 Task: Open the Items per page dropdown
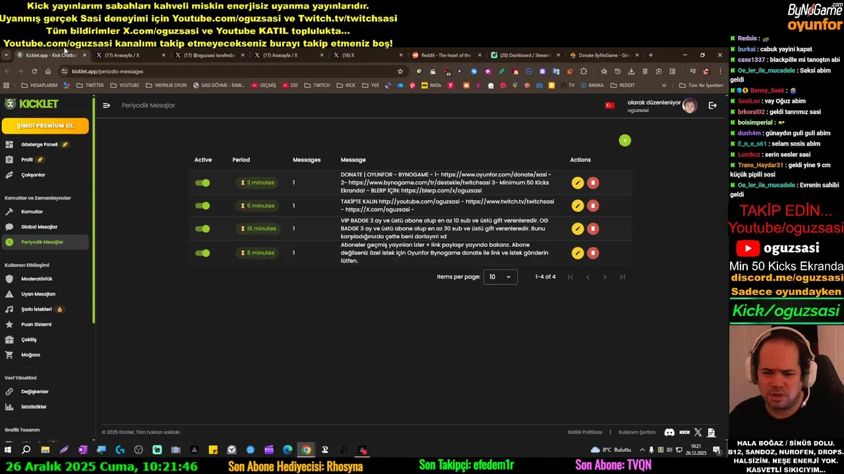[x=500, y=277]
